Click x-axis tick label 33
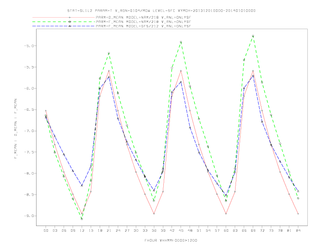The height and width of the screenshot is (251, 325). tap(145, 230)
